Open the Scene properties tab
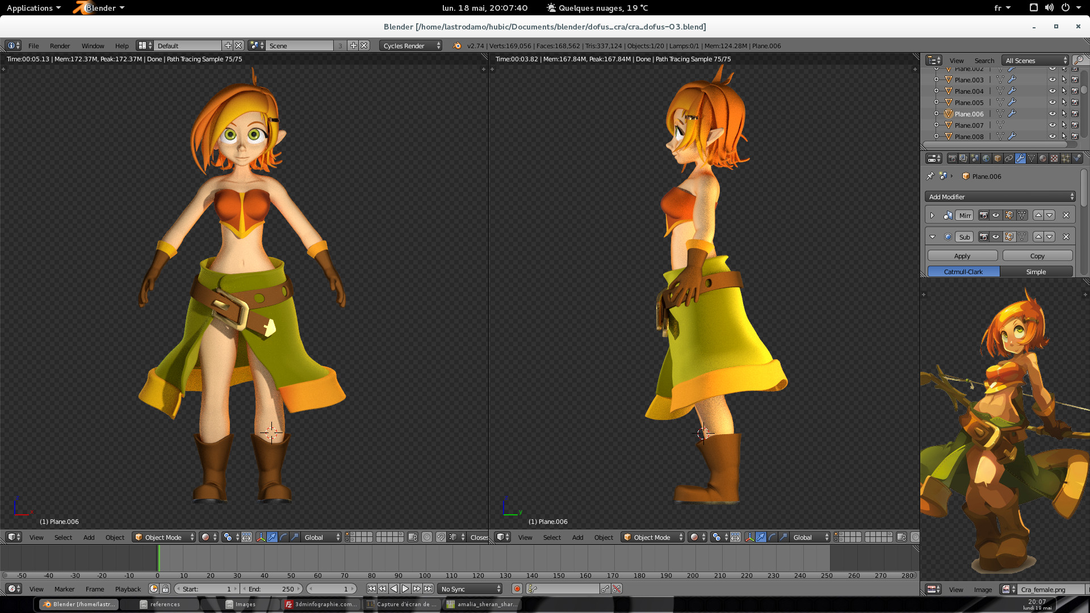The height and width of the screenshot is (613, 1090). click(975, 159)
